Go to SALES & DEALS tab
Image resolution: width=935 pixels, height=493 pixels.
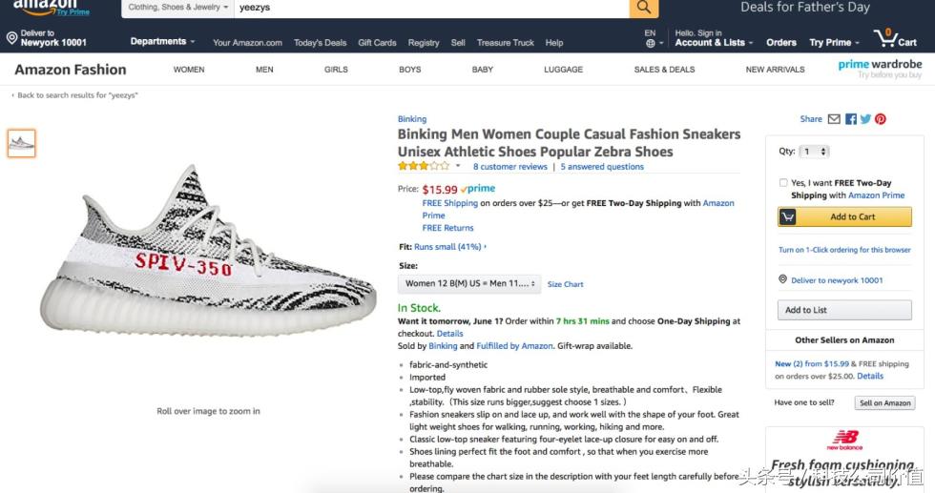click(664, 70)
